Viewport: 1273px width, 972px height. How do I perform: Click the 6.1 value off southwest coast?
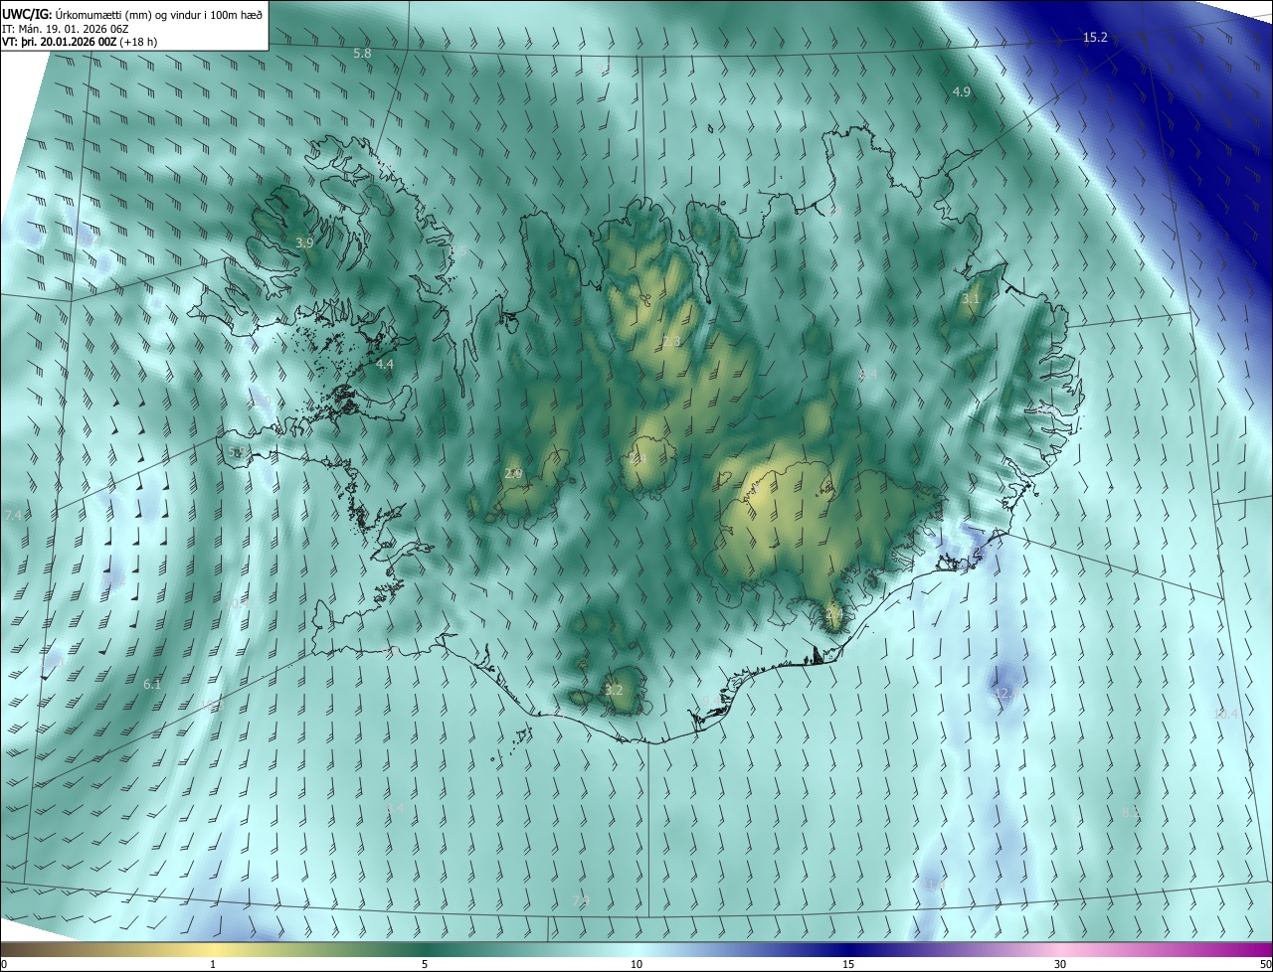click(152, 685)
